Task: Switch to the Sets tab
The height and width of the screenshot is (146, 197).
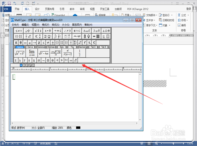Action: click(62, 47)
